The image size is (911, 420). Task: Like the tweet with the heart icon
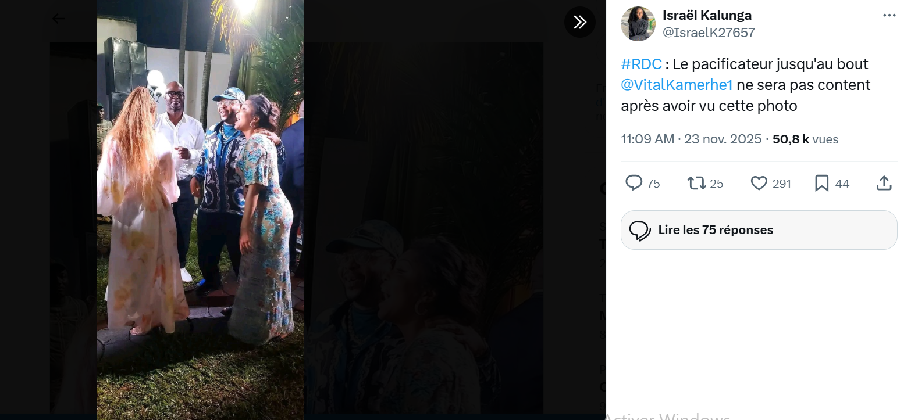click(x=759, y=184)
